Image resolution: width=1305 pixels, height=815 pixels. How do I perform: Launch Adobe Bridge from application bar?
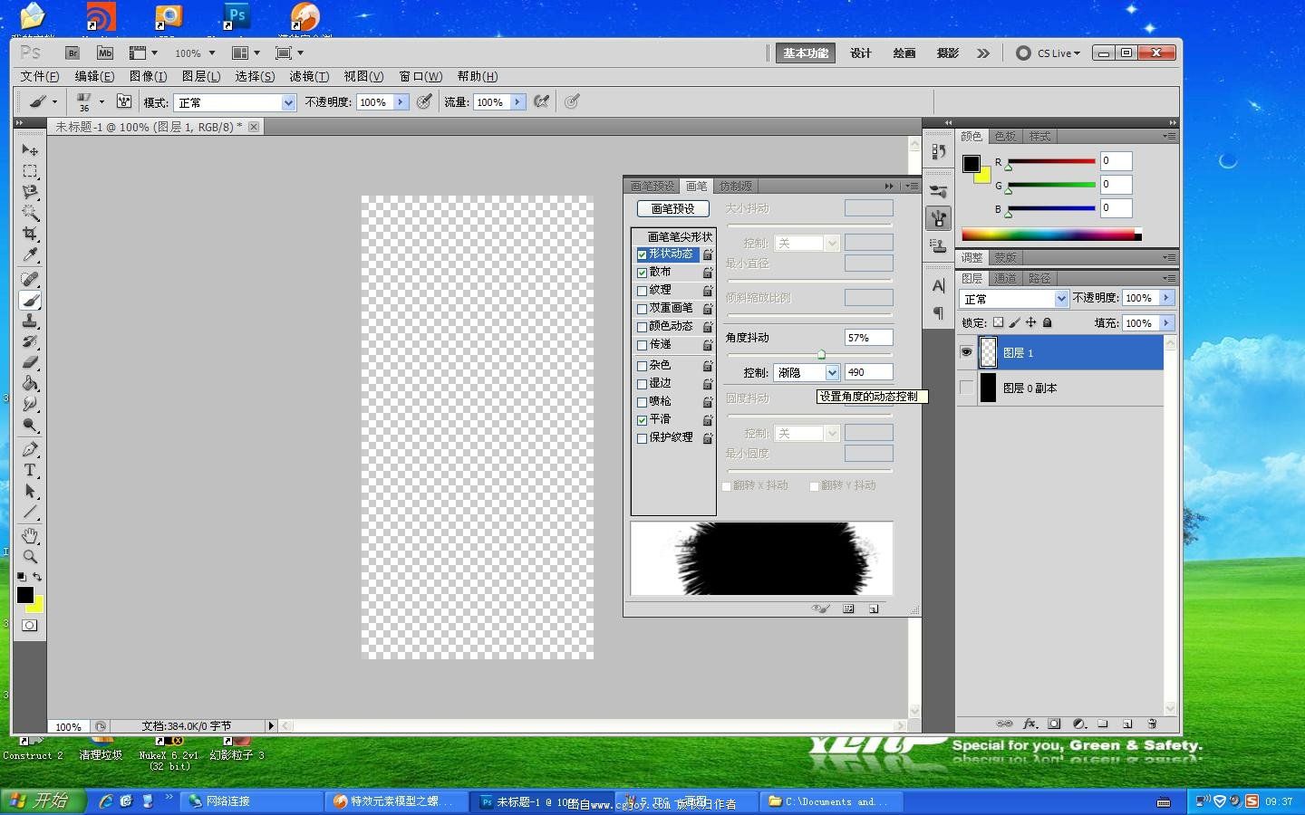point(72,53)
